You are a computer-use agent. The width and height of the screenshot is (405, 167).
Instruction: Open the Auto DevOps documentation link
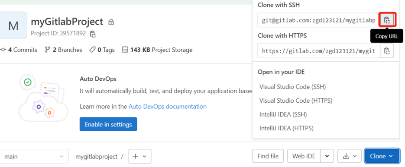tap(167, 106)
